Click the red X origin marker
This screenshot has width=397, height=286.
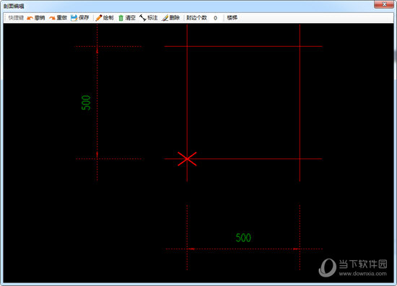187,159
